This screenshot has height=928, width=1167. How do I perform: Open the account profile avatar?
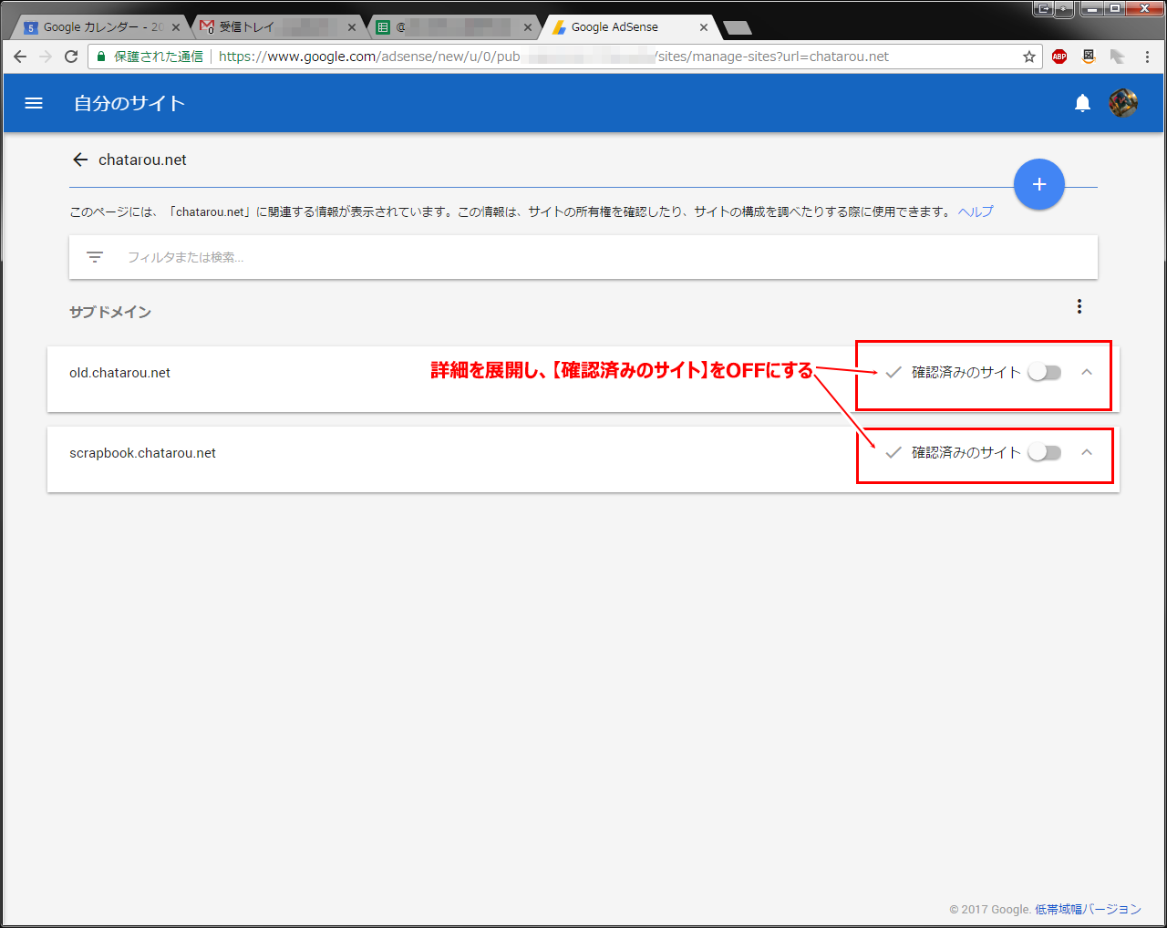coord(1123,103)
